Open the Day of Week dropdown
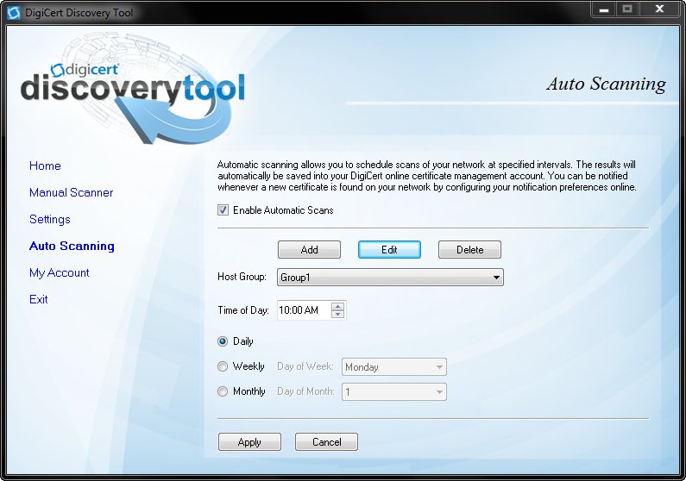The width and height of the screenshot is (686, 481). click(x=394, y=367)
